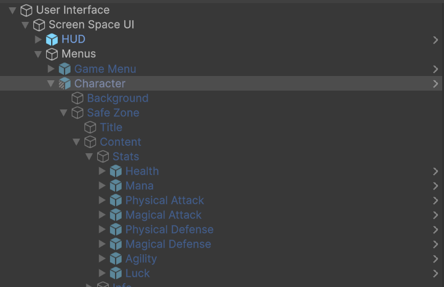
Task: Expand the HUD foldout arrow
Action: [38, 40]
